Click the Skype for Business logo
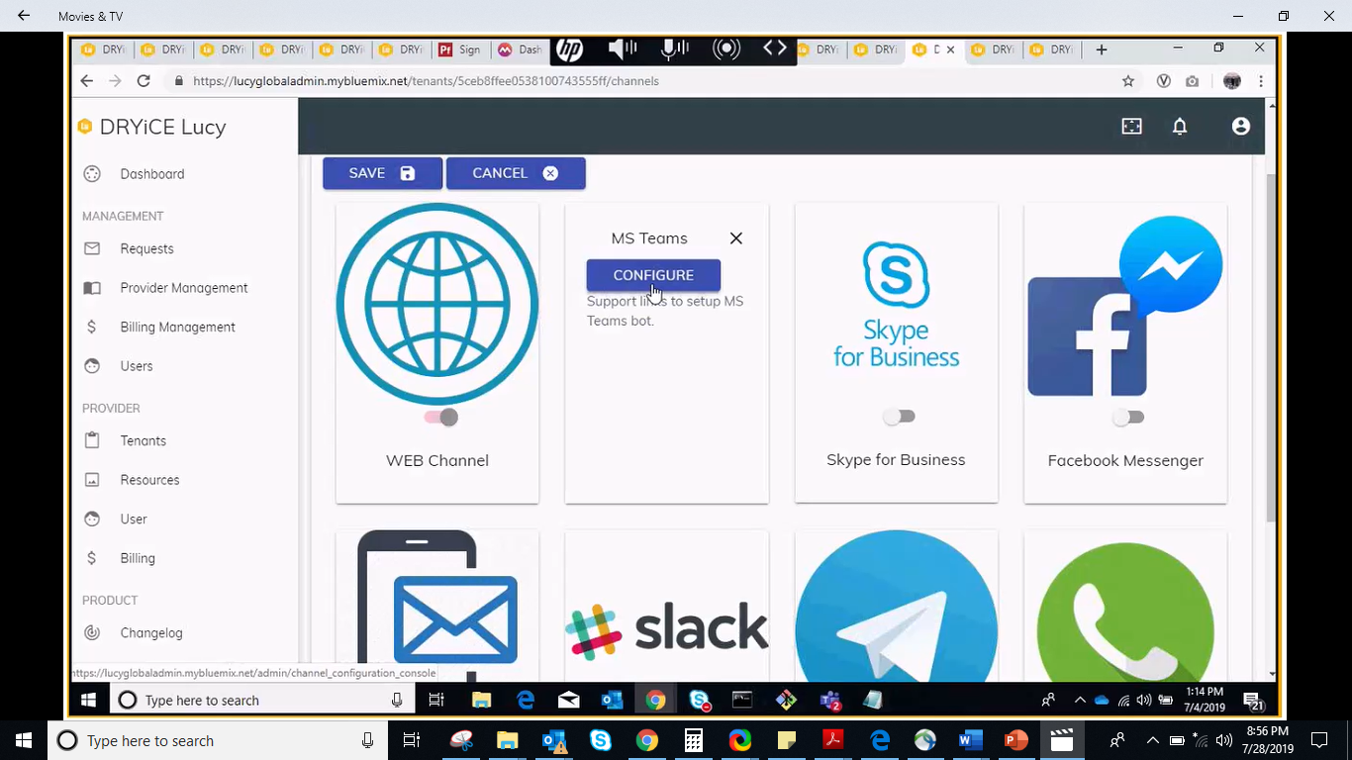Screen dimensions: 1352x760 pos(896,305)
